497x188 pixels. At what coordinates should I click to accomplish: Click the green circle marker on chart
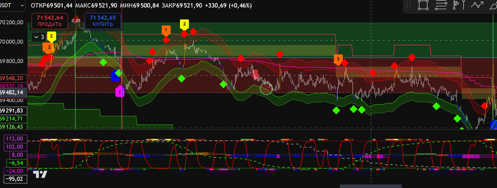[266, 89]
